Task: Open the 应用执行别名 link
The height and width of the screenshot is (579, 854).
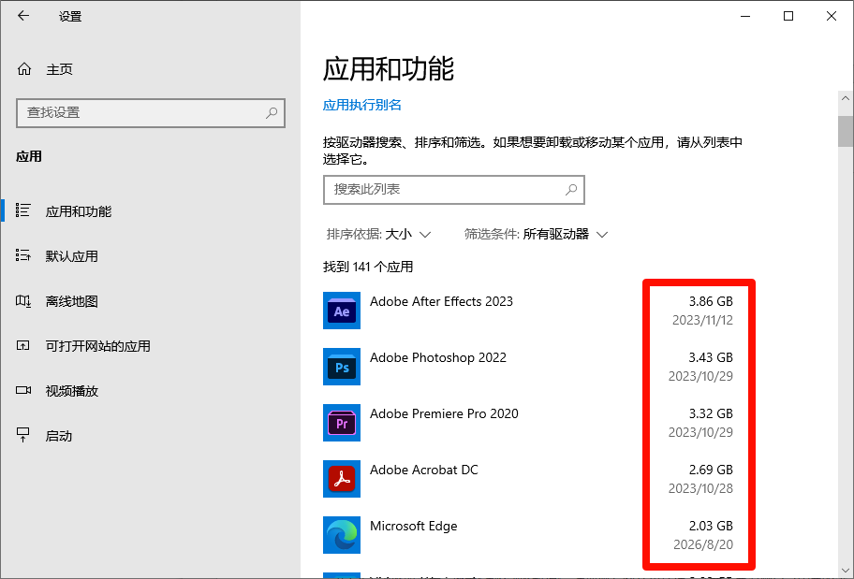Action: tap(362, 105)
